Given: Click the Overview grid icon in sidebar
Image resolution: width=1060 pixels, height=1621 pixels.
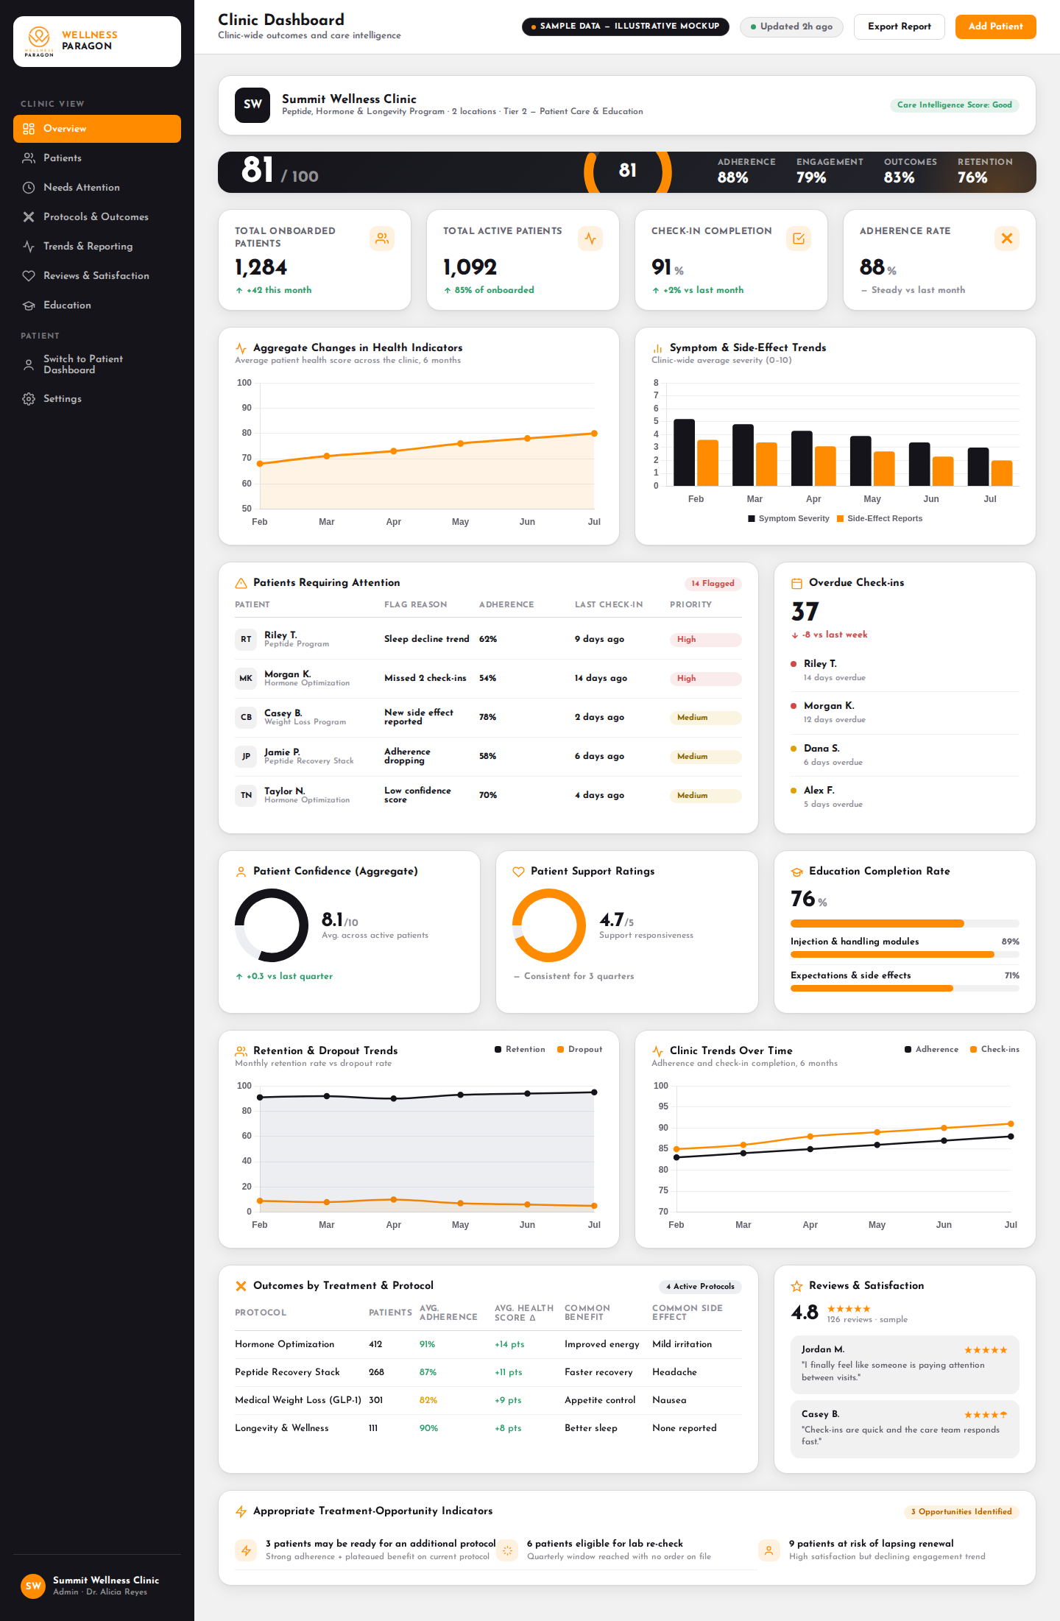Looking at the screenshot, I should coord(29,129).
